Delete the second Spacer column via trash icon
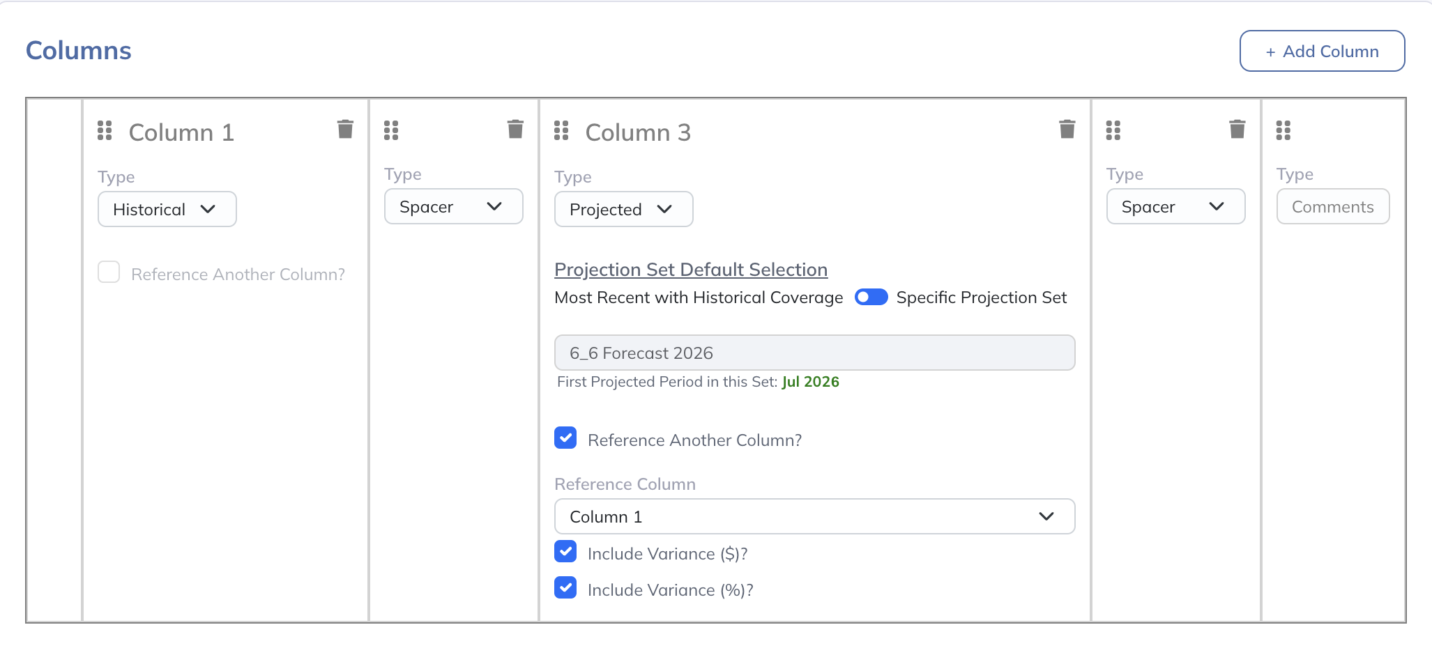 (1237, 129)
